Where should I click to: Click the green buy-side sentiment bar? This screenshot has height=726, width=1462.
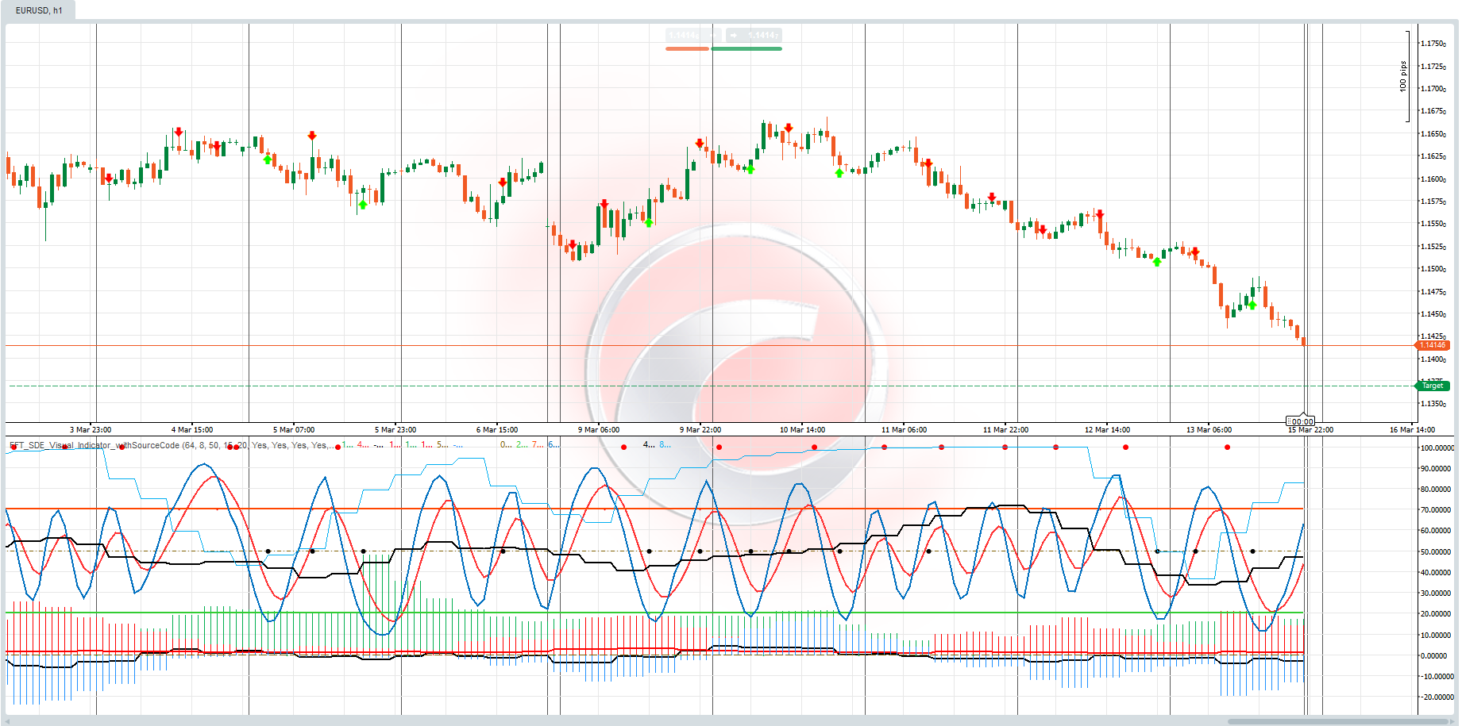pyautogui.click(x=746, y=48)
